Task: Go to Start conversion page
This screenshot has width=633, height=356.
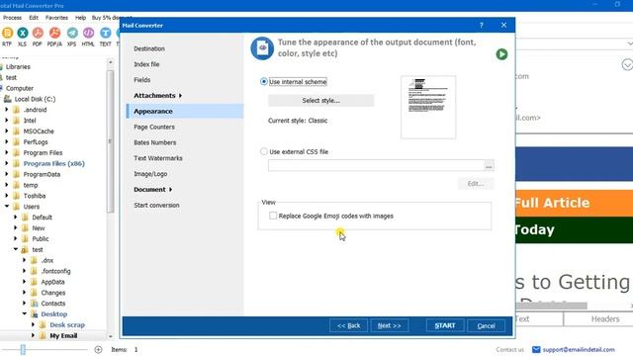Action: point(156,205)
